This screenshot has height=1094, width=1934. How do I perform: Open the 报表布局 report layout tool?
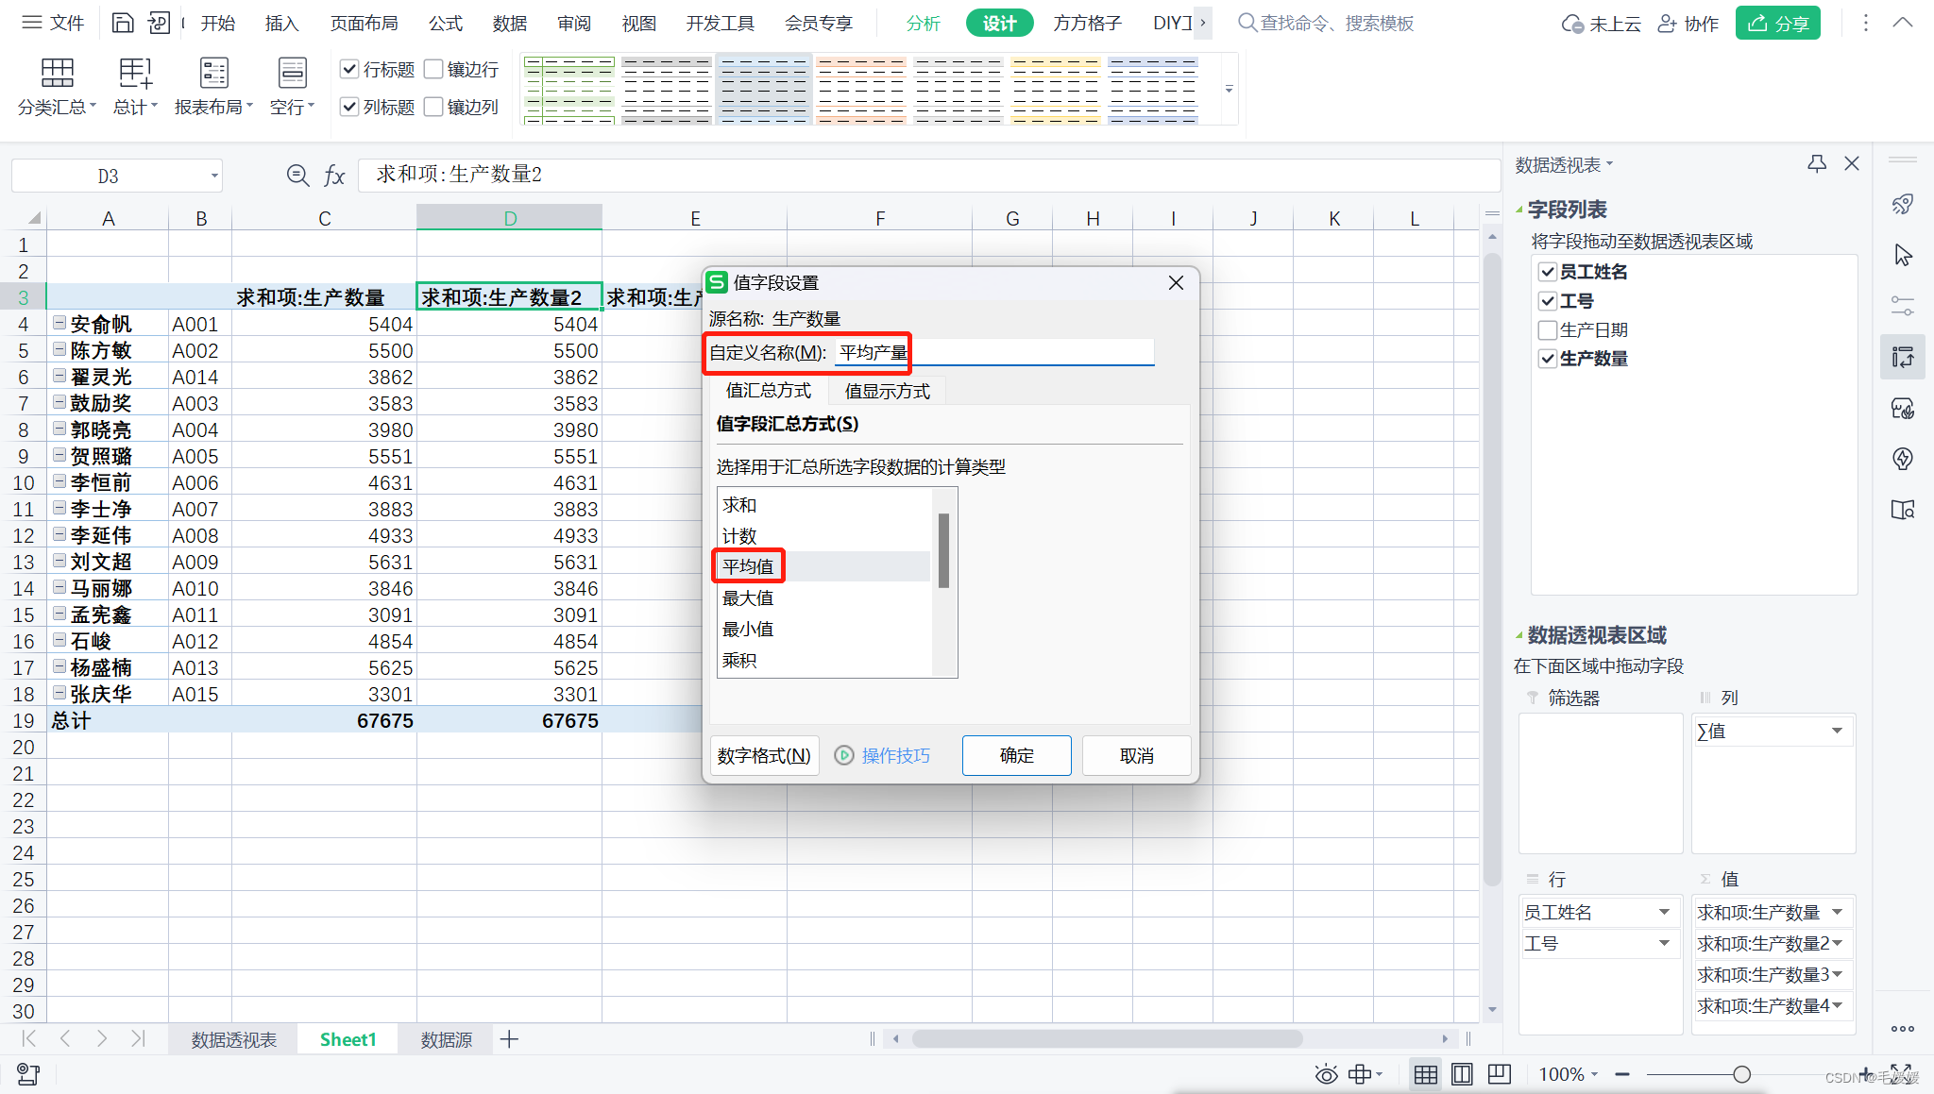(x=213, y=87)
